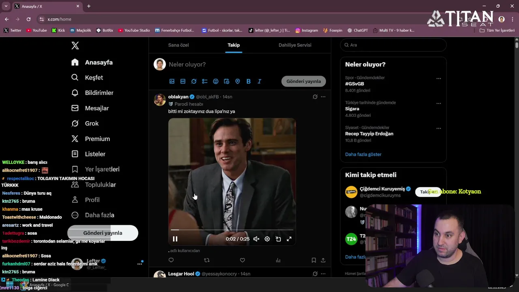The image size is (519, 292).
Task: Pause the playing video
Action: (x=175, y=239)
